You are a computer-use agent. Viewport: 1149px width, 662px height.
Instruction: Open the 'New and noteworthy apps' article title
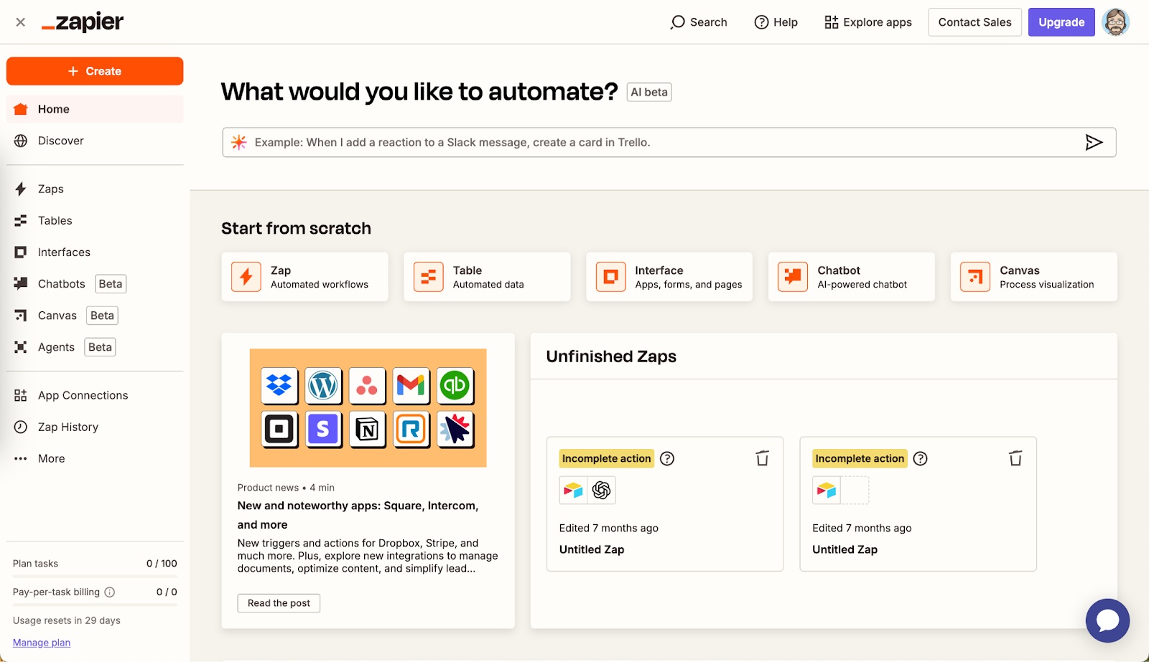tap(358, 515)
